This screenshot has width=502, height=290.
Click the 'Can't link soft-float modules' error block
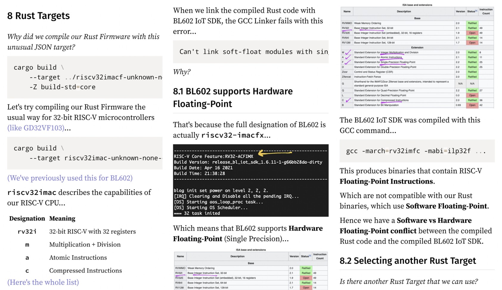point(250,52)
